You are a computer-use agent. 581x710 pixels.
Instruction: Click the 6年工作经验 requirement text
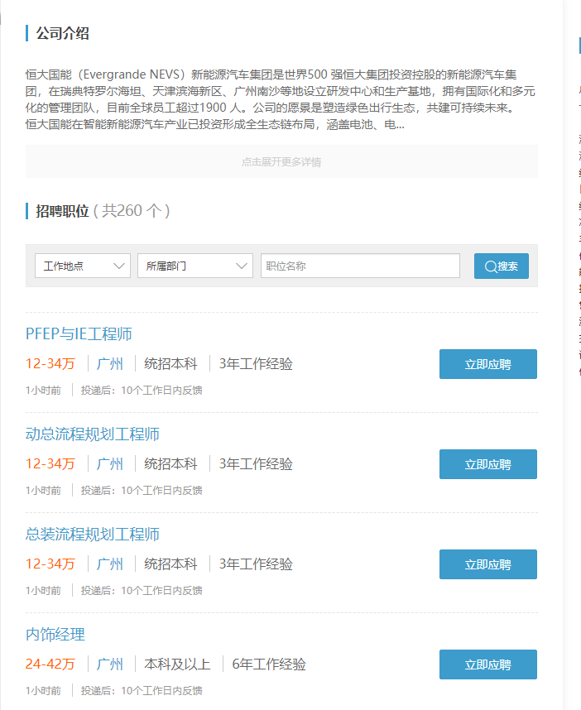tap(269, 664)
